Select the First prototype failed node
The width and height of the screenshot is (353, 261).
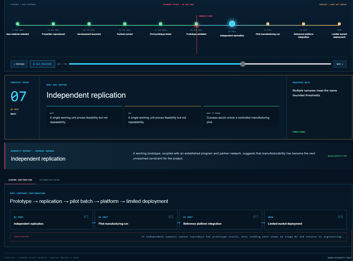point(161,24)
